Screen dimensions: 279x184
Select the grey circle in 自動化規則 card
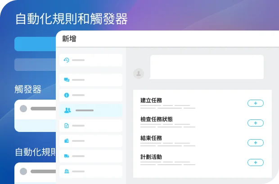coord(23,171)
